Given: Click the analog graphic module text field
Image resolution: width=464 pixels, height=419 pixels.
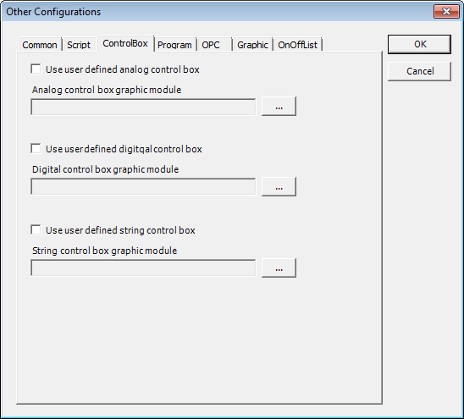Looking at the screenshot, I should 143,107.
